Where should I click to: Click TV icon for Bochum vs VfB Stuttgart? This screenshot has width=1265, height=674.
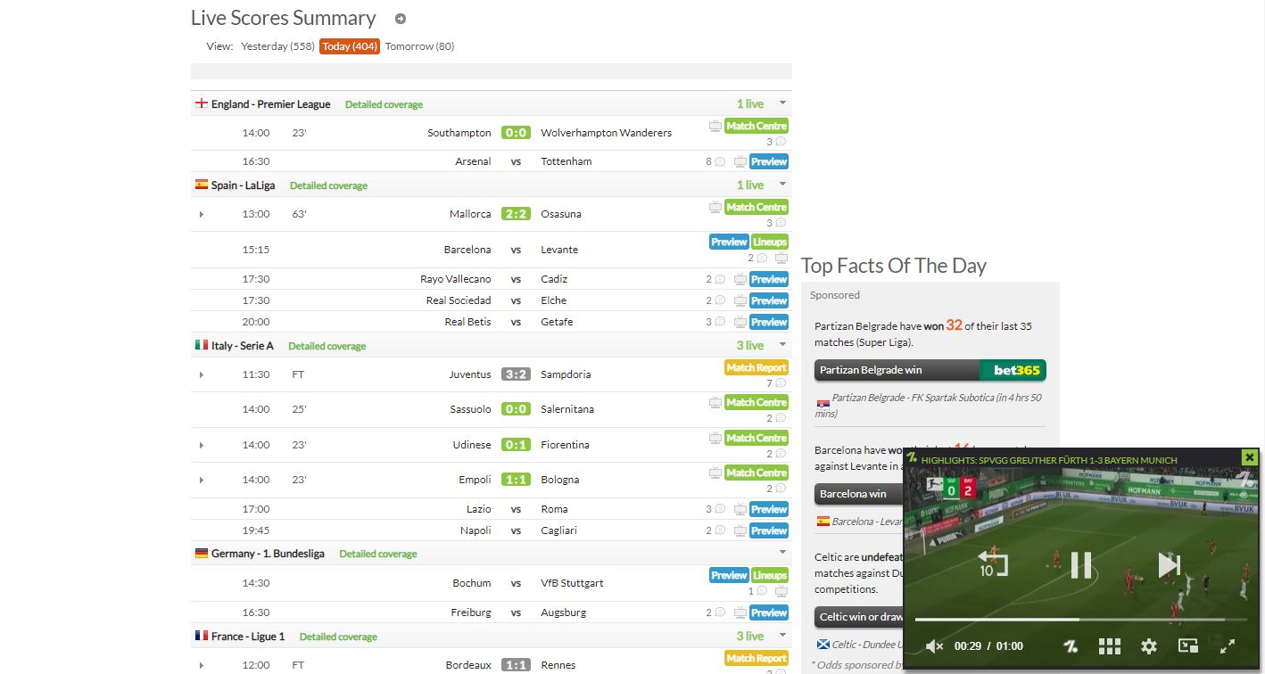coord(781,592)
